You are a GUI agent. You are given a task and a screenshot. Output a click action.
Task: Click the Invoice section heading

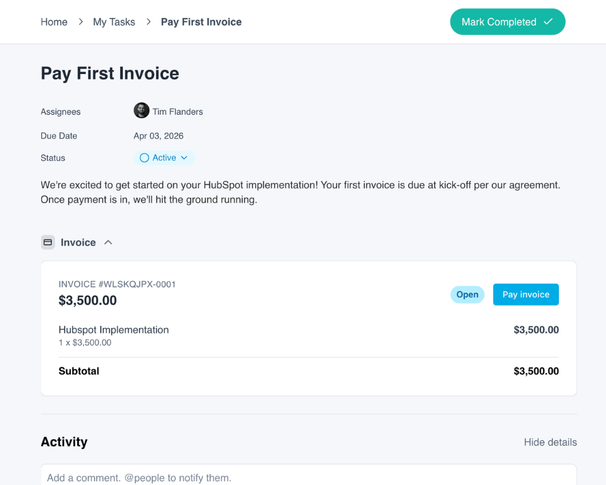pyautogui.click(x=78, y=242)
